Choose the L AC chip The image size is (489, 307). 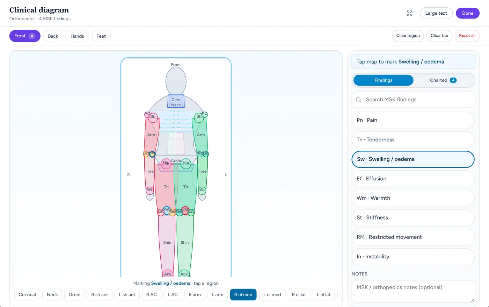click(x=173, y=295)
